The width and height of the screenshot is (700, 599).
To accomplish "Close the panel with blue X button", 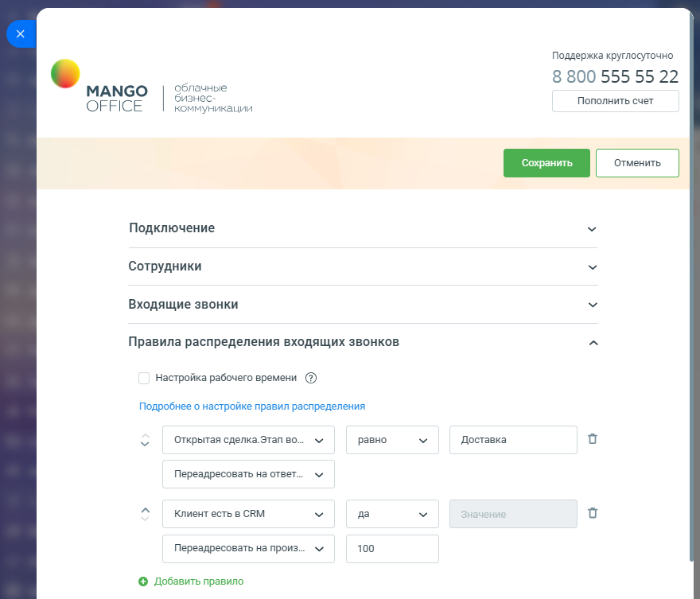I will pos(21,34).
